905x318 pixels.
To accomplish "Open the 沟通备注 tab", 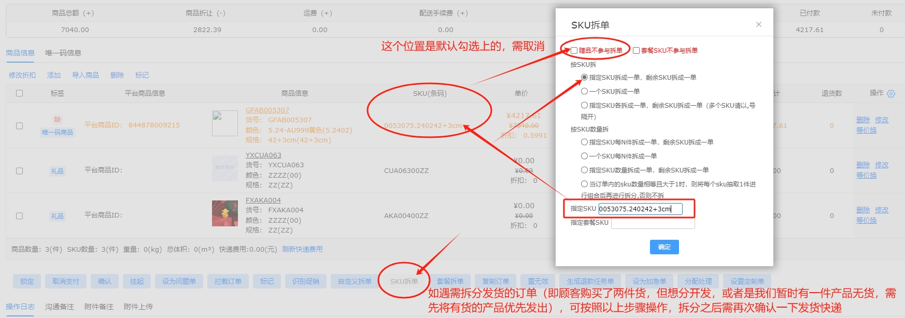I will point(60,307).
